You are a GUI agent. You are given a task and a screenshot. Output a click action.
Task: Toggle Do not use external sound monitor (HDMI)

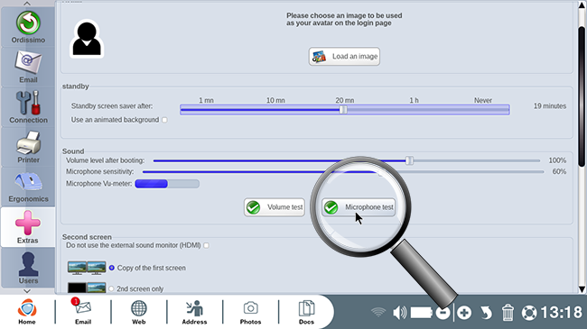tap(206, 246)
